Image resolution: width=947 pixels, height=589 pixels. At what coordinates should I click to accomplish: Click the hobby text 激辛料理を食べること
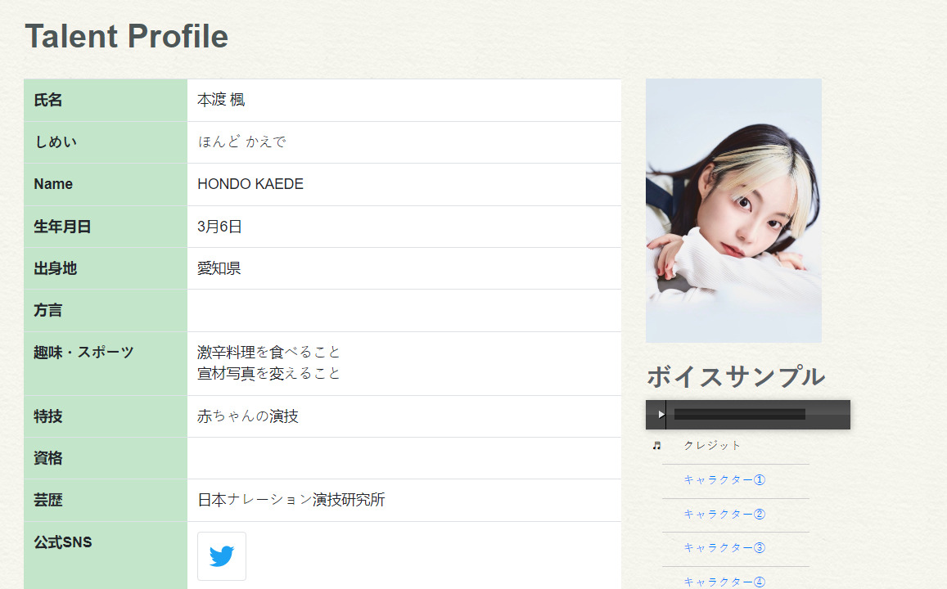click(268, 353)
